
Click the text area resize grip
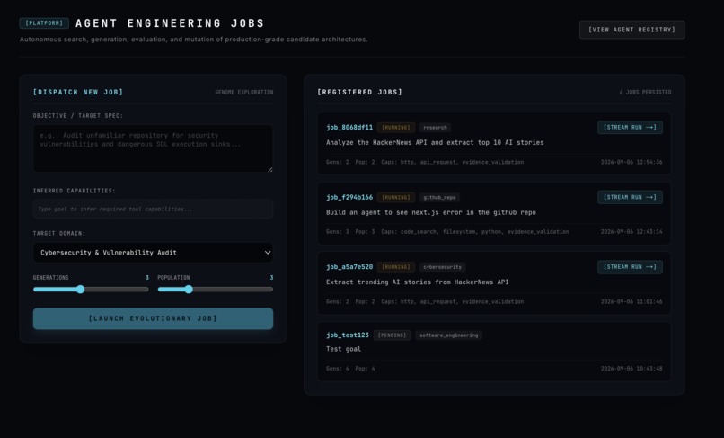coord(269,169)
